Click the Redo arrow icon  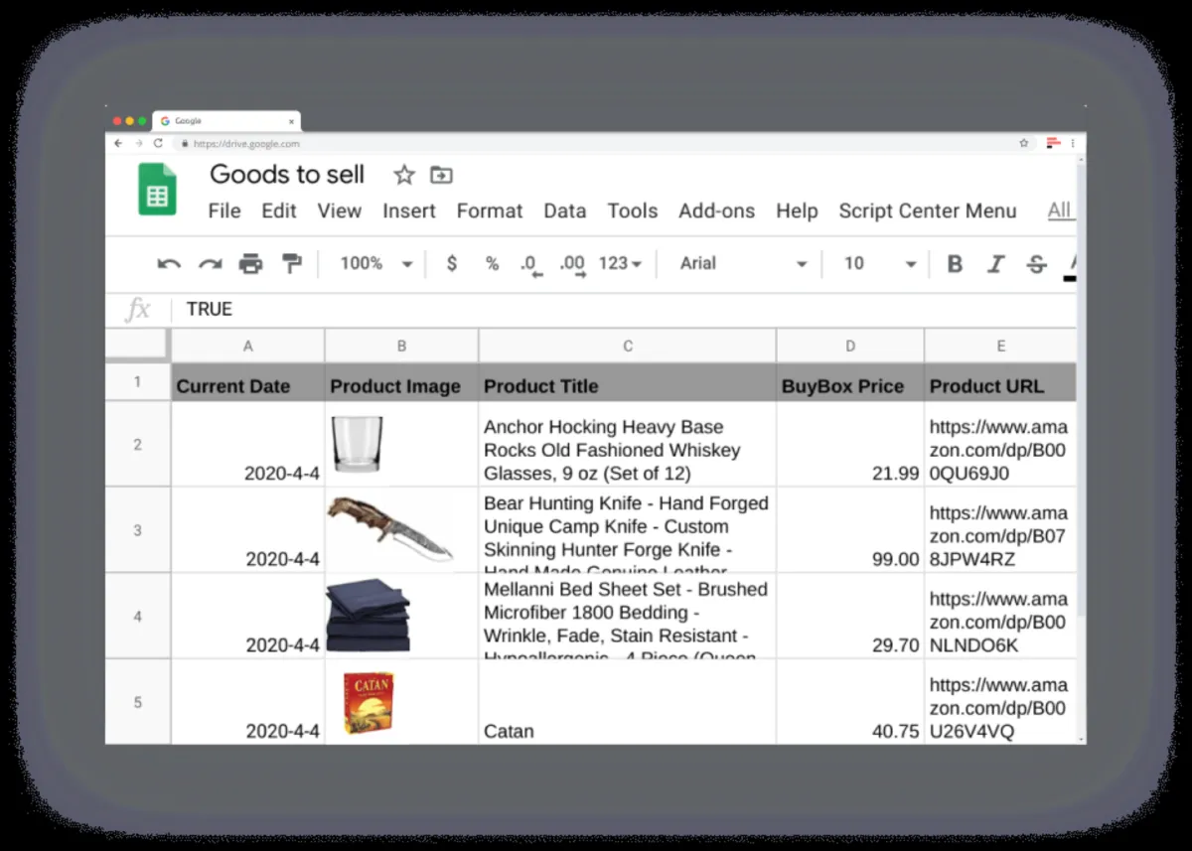point(210,263)
